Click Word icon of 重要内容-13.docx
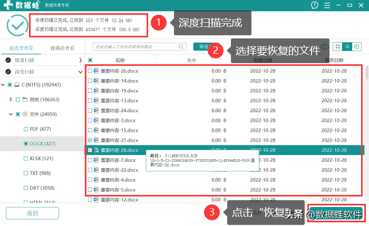The height and width of the screenshot is (226, 369). coord(96,101)
